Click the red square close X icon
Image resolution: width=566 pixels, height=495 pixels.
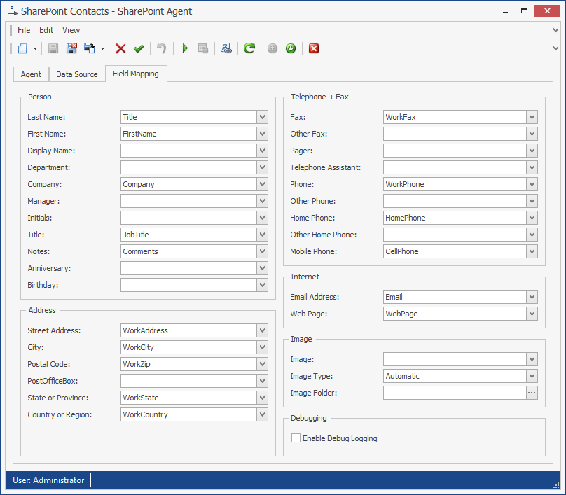pos(314,48)
